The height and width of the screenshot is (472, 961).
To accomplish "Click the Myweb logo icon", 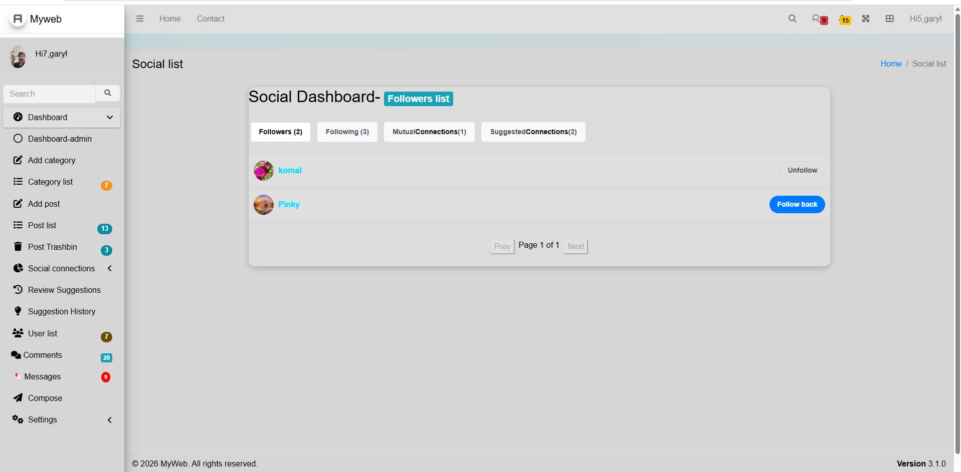I will pyautogui.click(x=18, y=19).
